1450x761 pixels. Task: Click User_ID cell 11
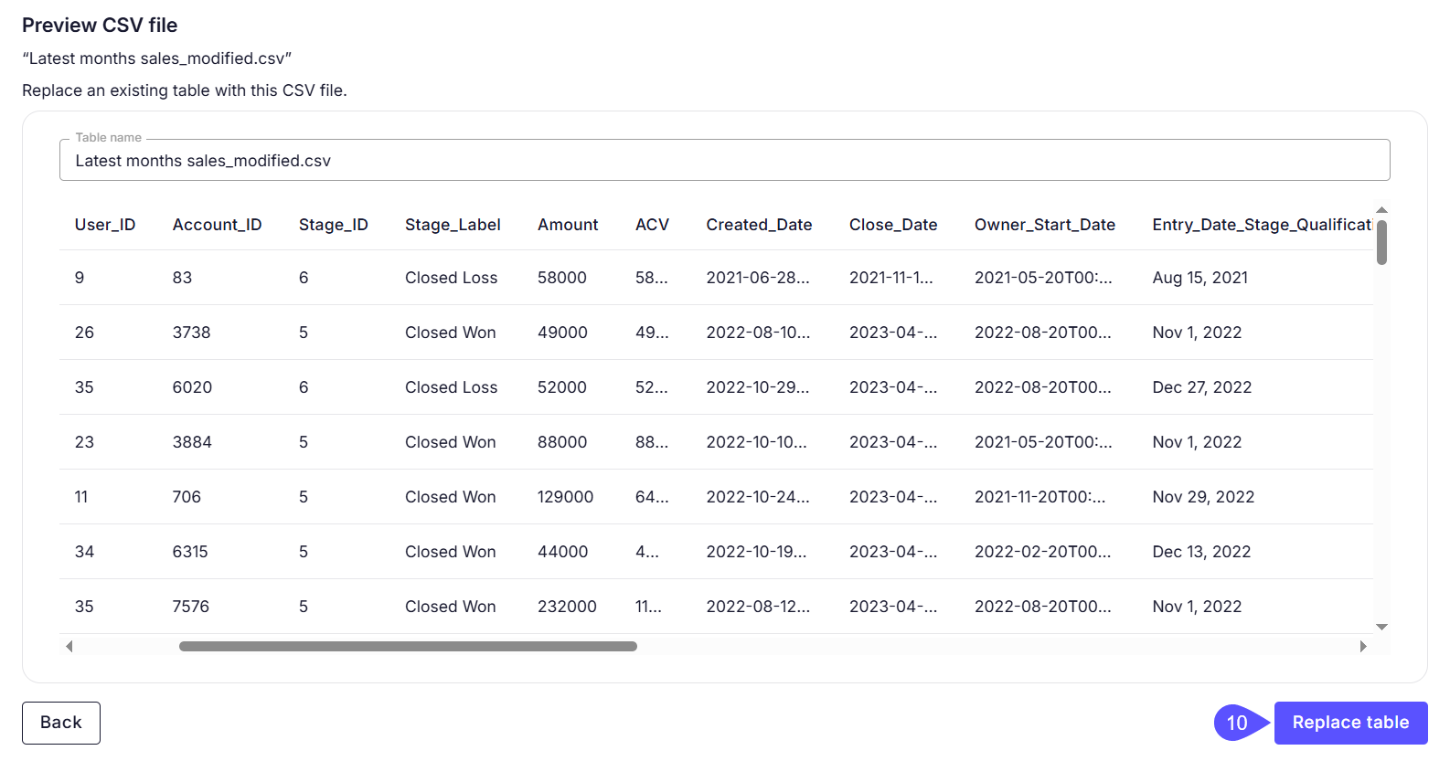(x=81, y=497)
